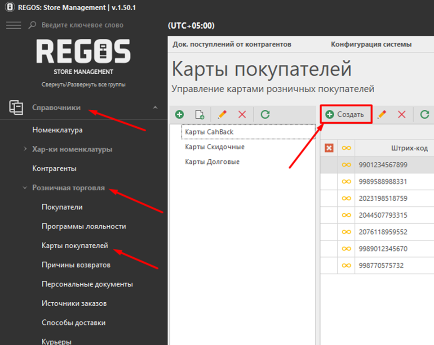Collapse the Розничная торговля group
Screen dimensions: 434x345
[x=25, y=188]
